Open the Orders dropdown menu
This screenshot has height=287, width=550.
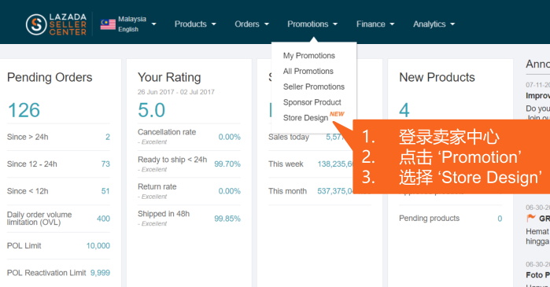click(x=252, y=24)
